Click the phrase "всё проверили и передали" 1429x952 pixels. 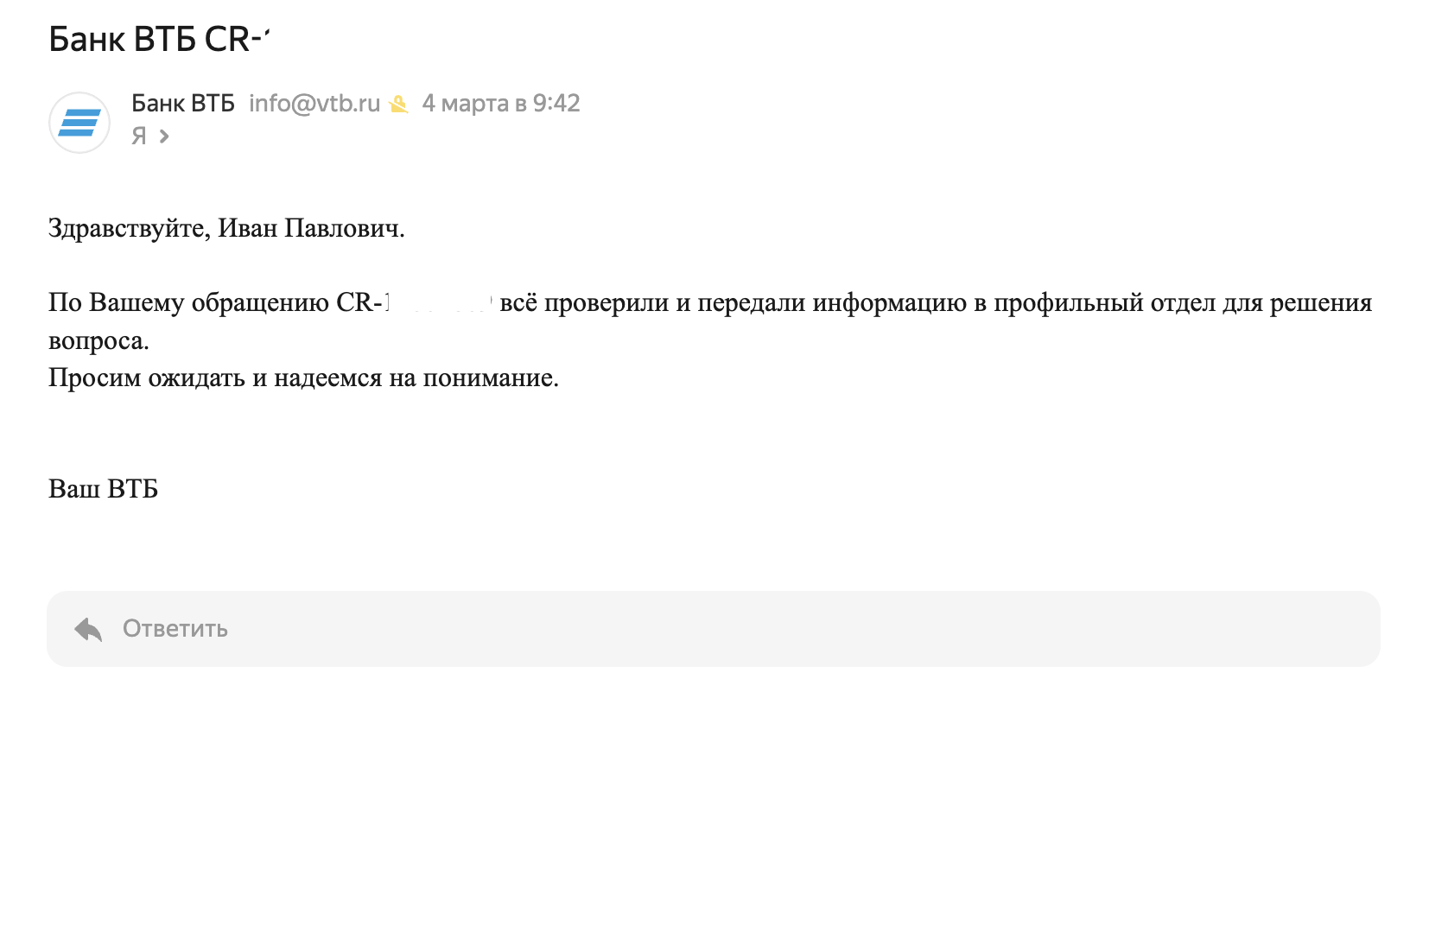pos(653,303)
